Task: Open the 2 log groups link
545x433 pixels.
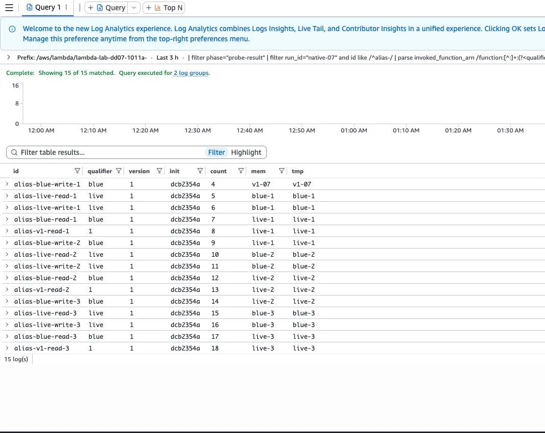Action: pos(191,73)
